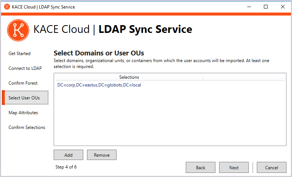Select the Select User OUs step
Image resolution: width=292 pixels, height=177 pixels.
tap(24, 98)
